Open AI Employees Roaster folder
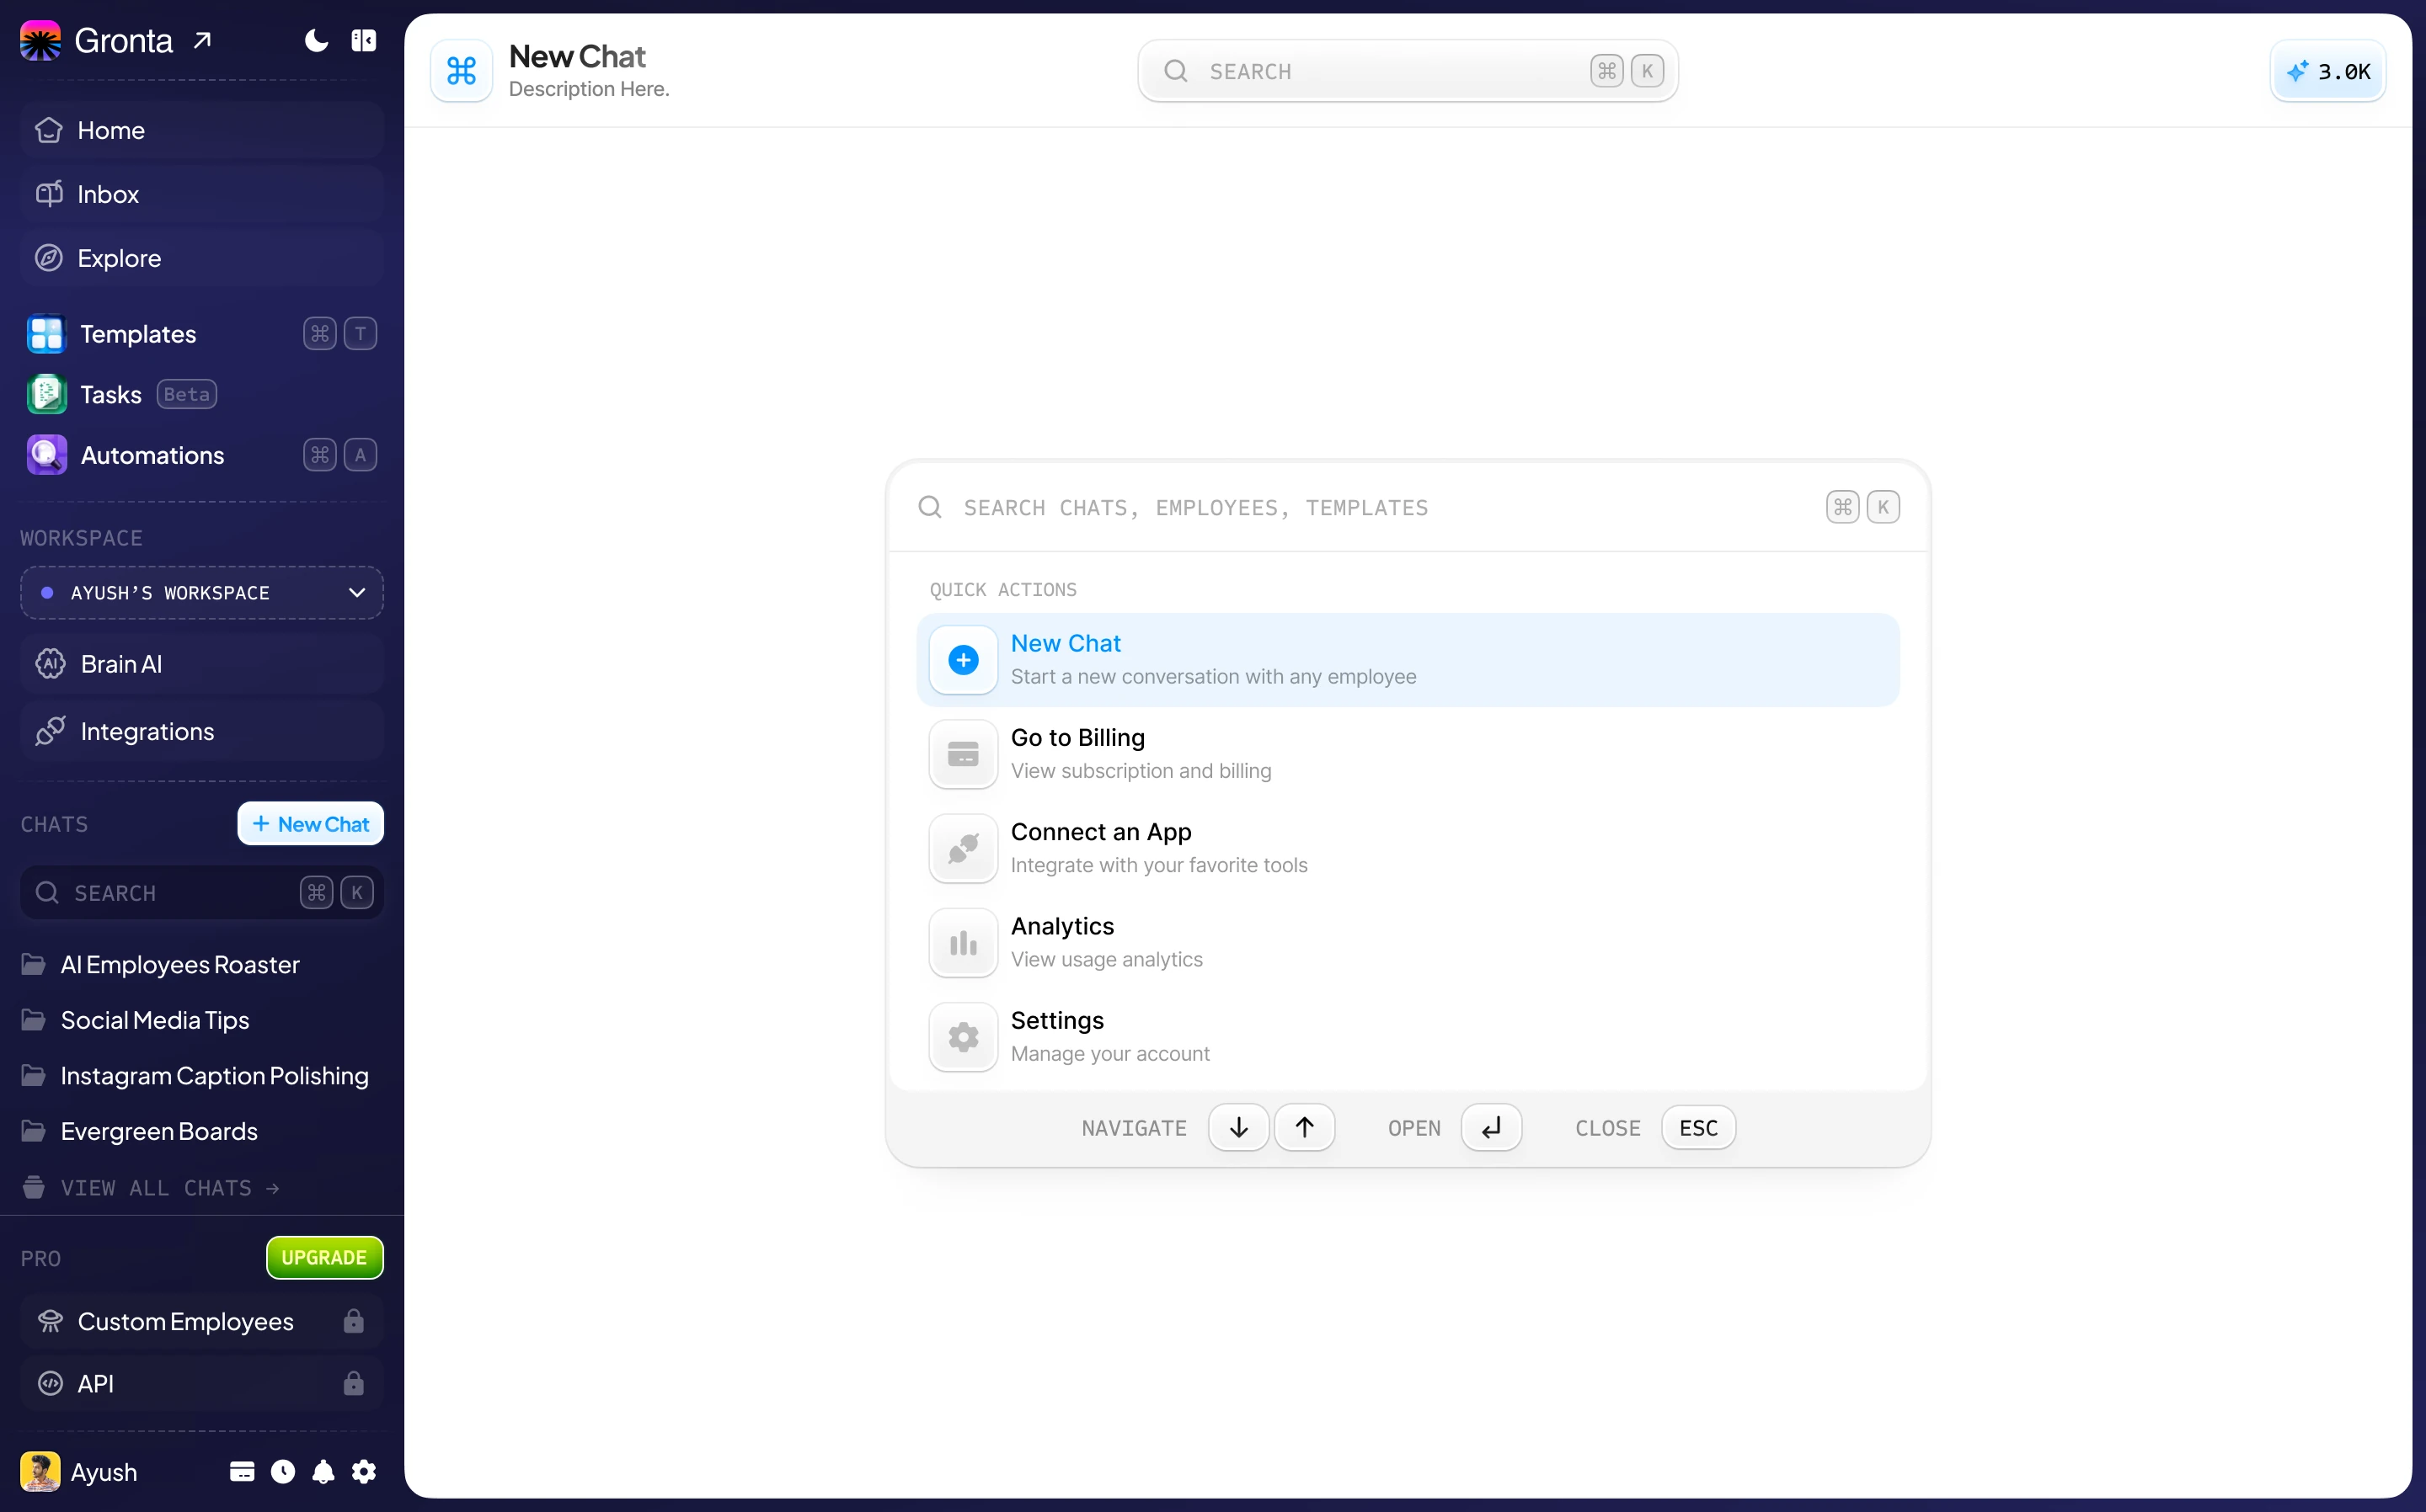2426x1512 pixels. coord(180,965)
